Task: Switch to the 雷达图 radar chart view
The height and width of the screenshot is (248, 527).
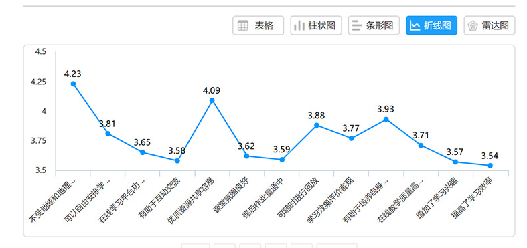Action: pyautogui.click(x=490, y=25)
